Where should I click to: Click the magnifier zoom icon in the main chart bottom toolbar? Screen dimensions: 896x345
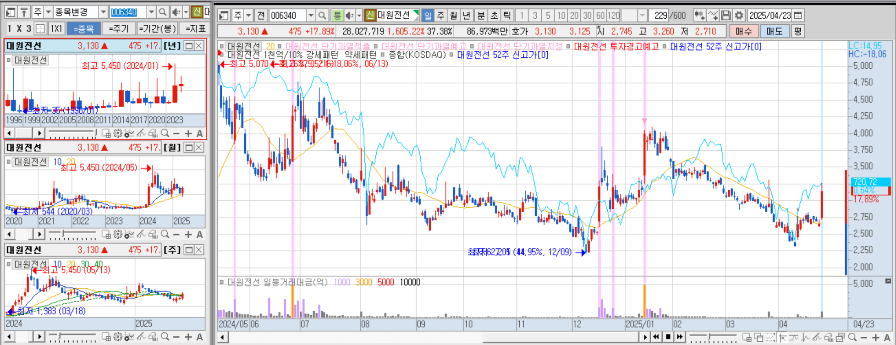coord(852,338)
